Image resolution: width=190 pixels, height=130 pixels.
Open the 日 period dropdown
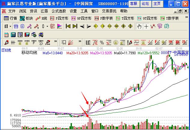click(8, 26)
